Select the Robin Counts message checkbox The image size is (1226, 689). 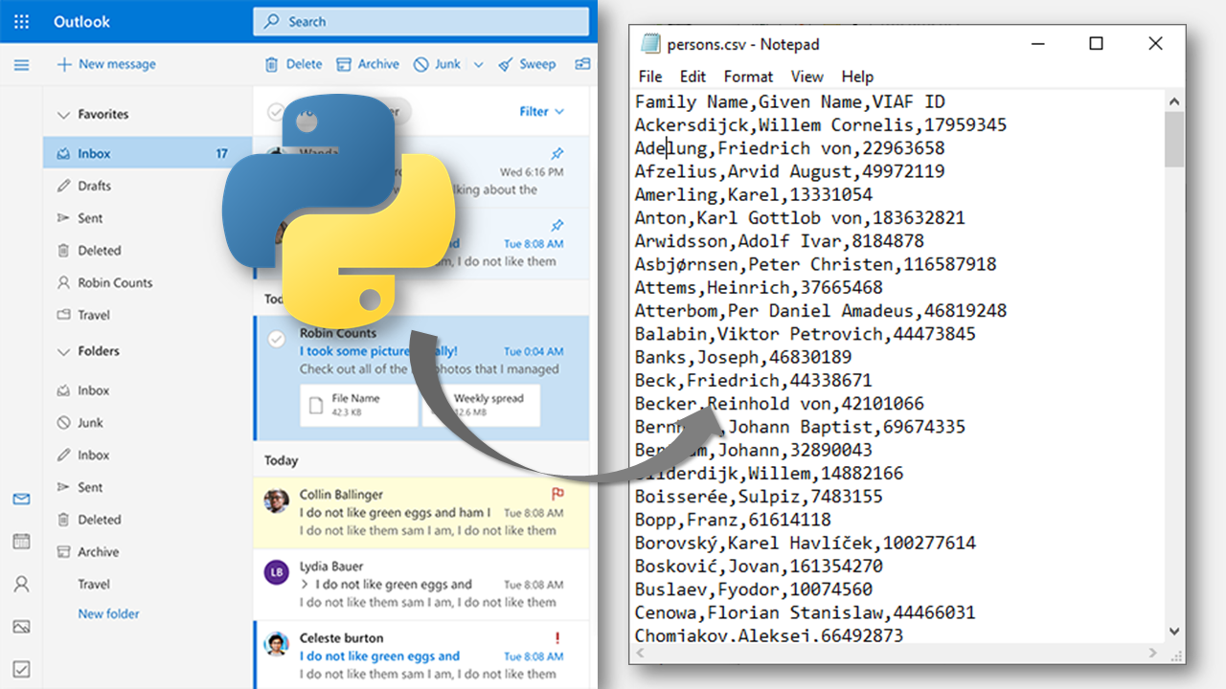(x=277, y=339)
